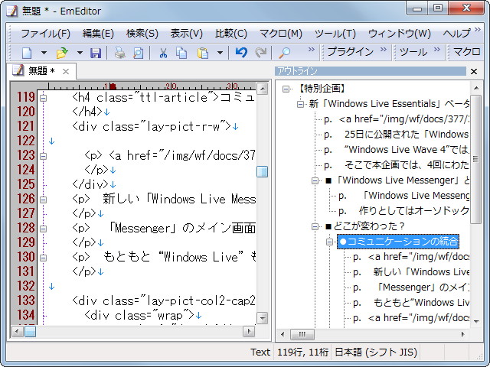Click the editor vertical scrollbar up arrow
490x367 pixels.
tap(262, 89)
